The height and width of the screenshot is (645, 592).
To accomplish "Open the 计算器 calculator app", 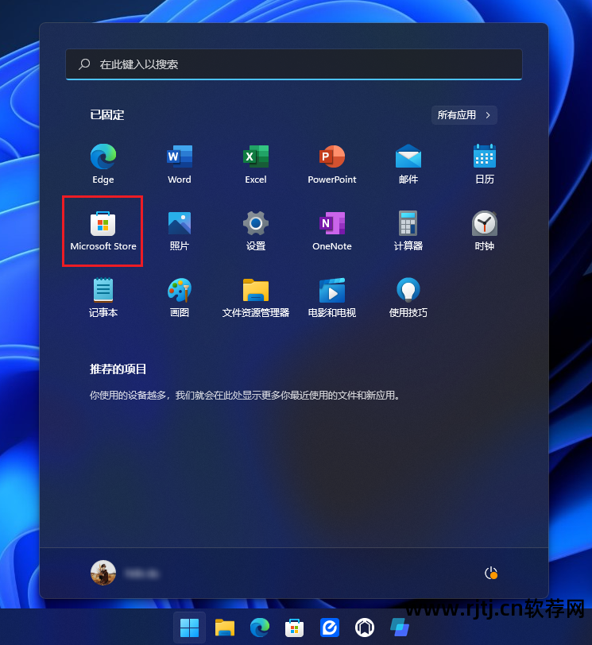I will tap(408, 230).
